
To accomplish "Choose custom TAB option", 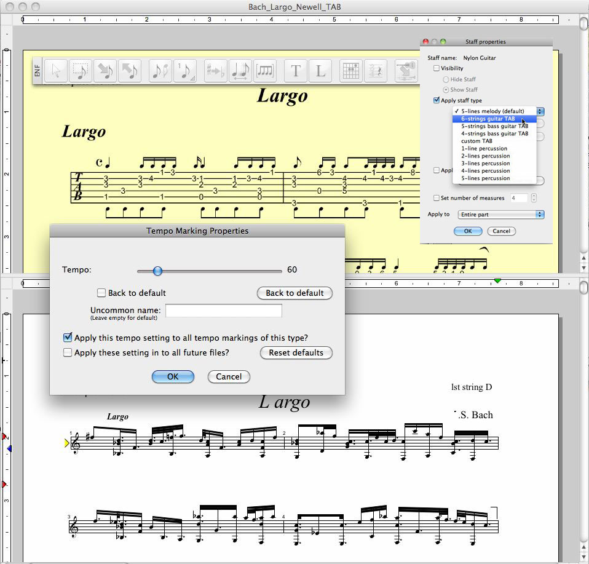I will 494,141.
